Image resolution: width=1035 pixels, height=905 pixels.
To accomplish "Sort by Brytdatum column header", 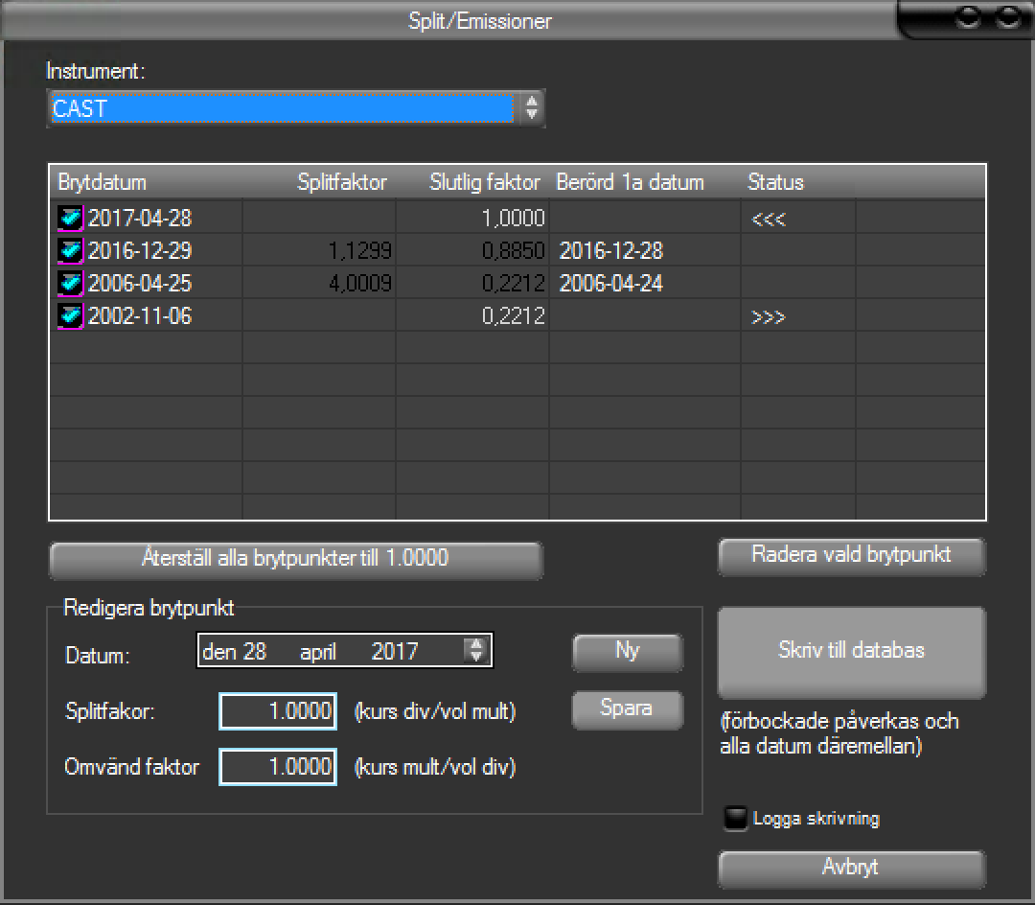I will click(x=103, y=182).
